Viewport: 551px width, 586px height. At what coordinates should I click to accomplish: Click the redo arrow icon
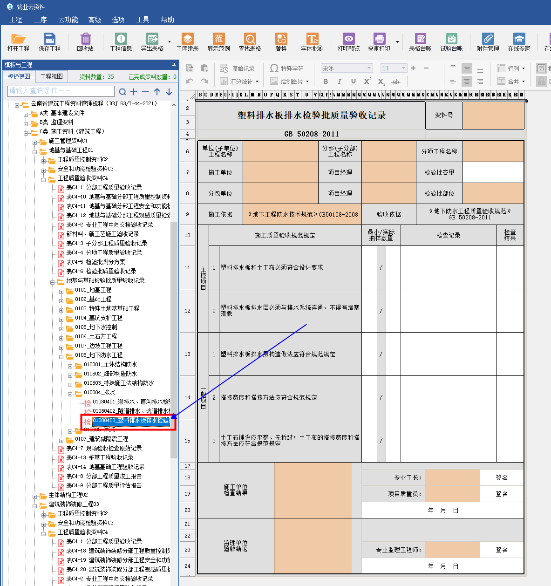(204, 81)
